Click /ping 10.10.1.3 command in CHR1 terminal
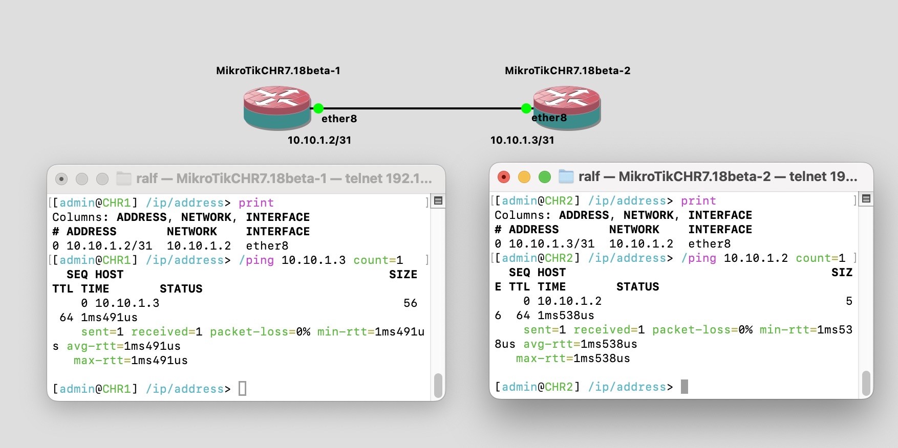 coord(321,260)
